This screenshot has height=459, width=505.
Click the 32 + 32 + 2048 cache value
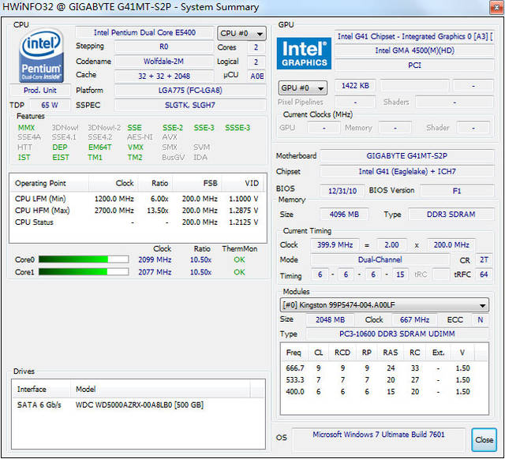(163, 76)
